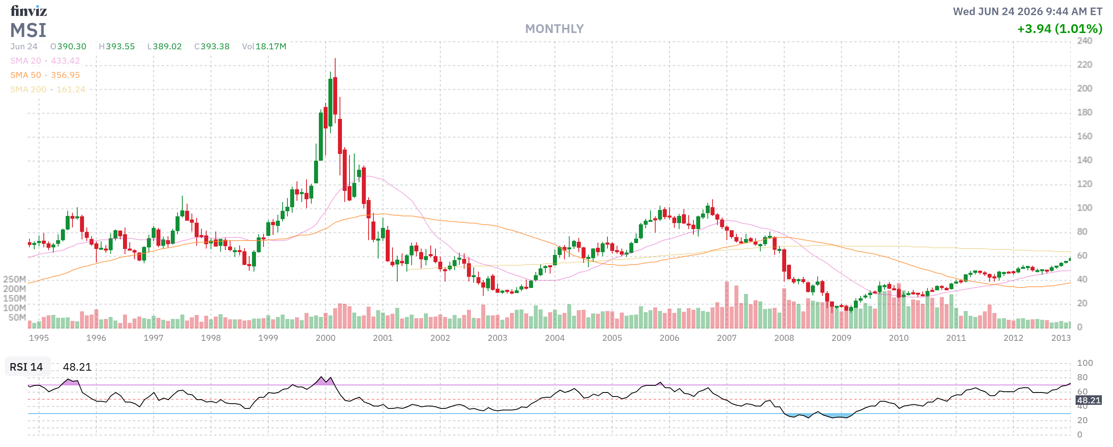Click the 200 price axis label
Viewport: 1113px width, 447px height.
1084,88
